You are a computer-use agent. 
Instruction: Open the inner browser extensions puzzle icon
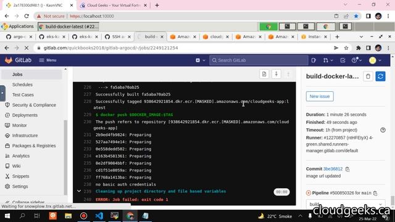[x=358, y=48]
